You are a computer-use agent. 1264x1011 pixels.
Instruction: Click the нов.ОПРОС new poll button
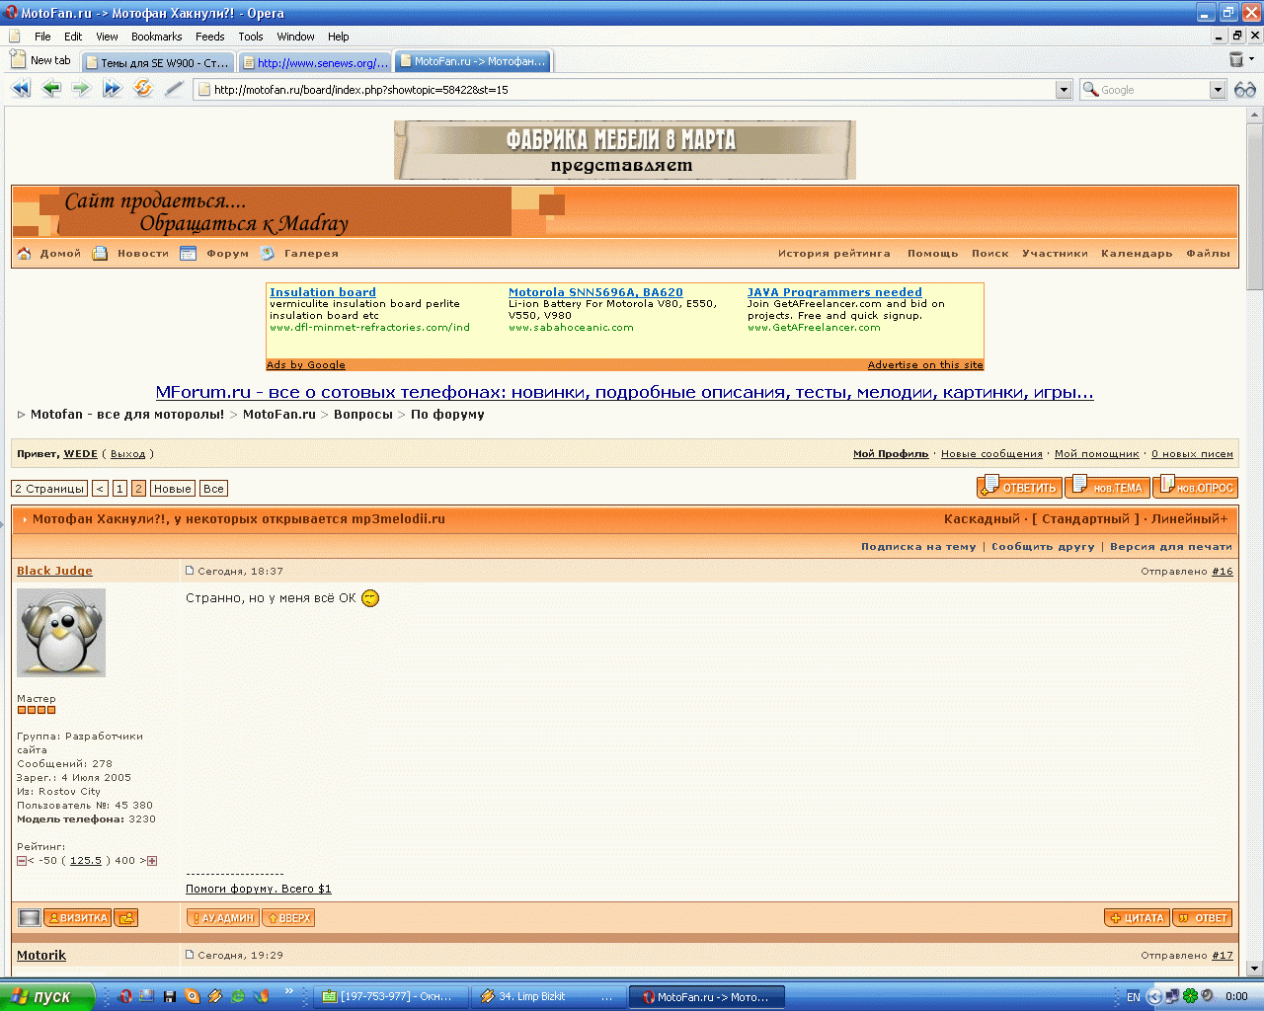[x=1195, y=487]
